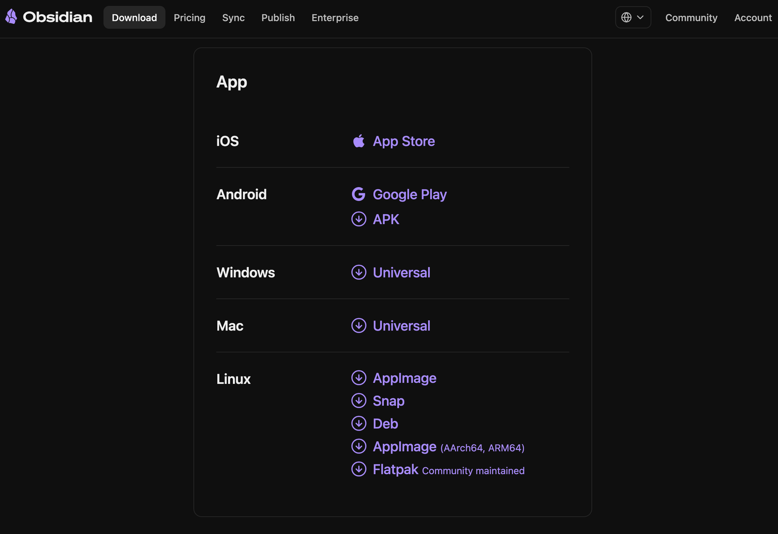778x534 pixels.
Task: Click the download icon next to Flatpak
Action: point(358,469)
